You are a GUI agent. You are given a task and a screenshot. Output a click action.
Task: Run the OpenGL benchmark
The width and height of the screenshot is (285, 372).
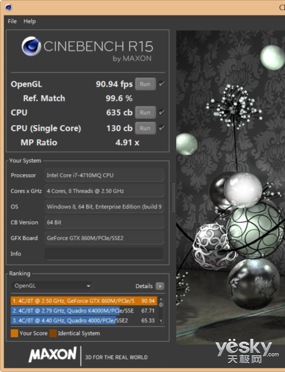click(x=145, y=84)
